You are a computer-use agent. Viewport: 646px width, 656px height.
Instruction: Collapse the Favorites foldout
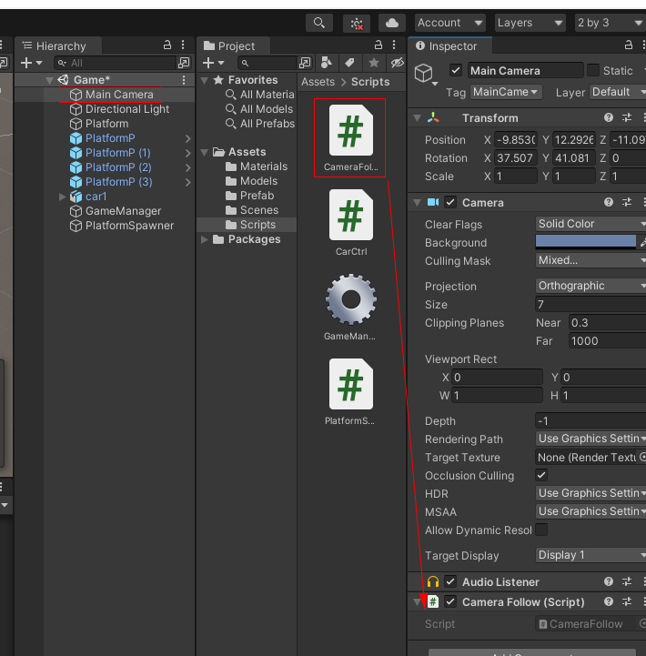click(x=205, y=80)
